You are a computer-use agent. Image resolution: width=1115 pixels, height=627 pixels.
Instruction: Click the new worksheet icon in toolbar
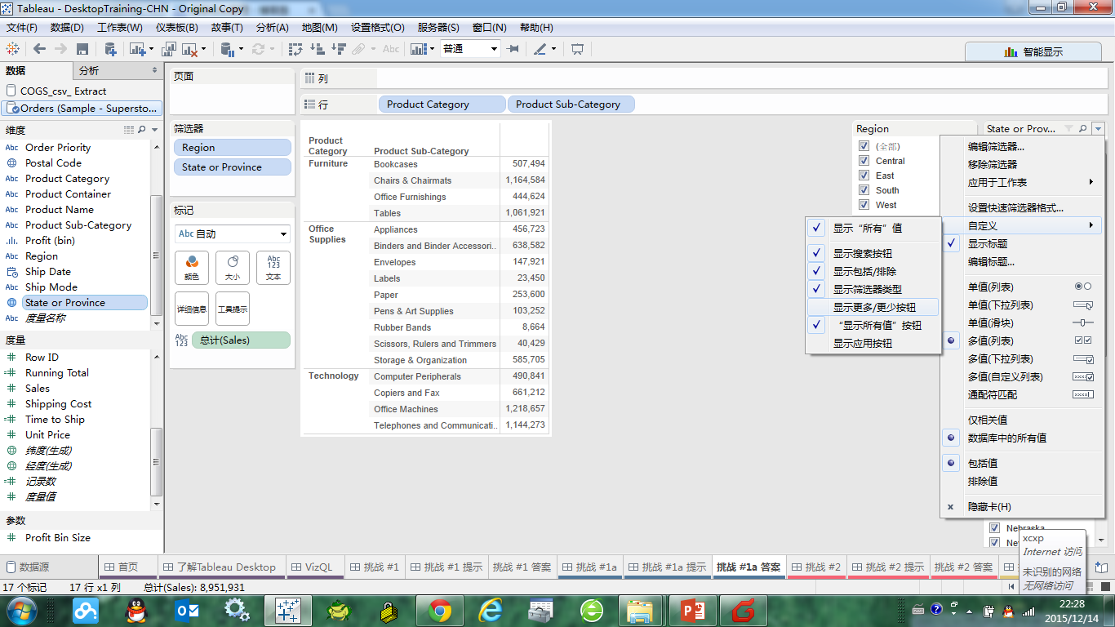point(136,49)
